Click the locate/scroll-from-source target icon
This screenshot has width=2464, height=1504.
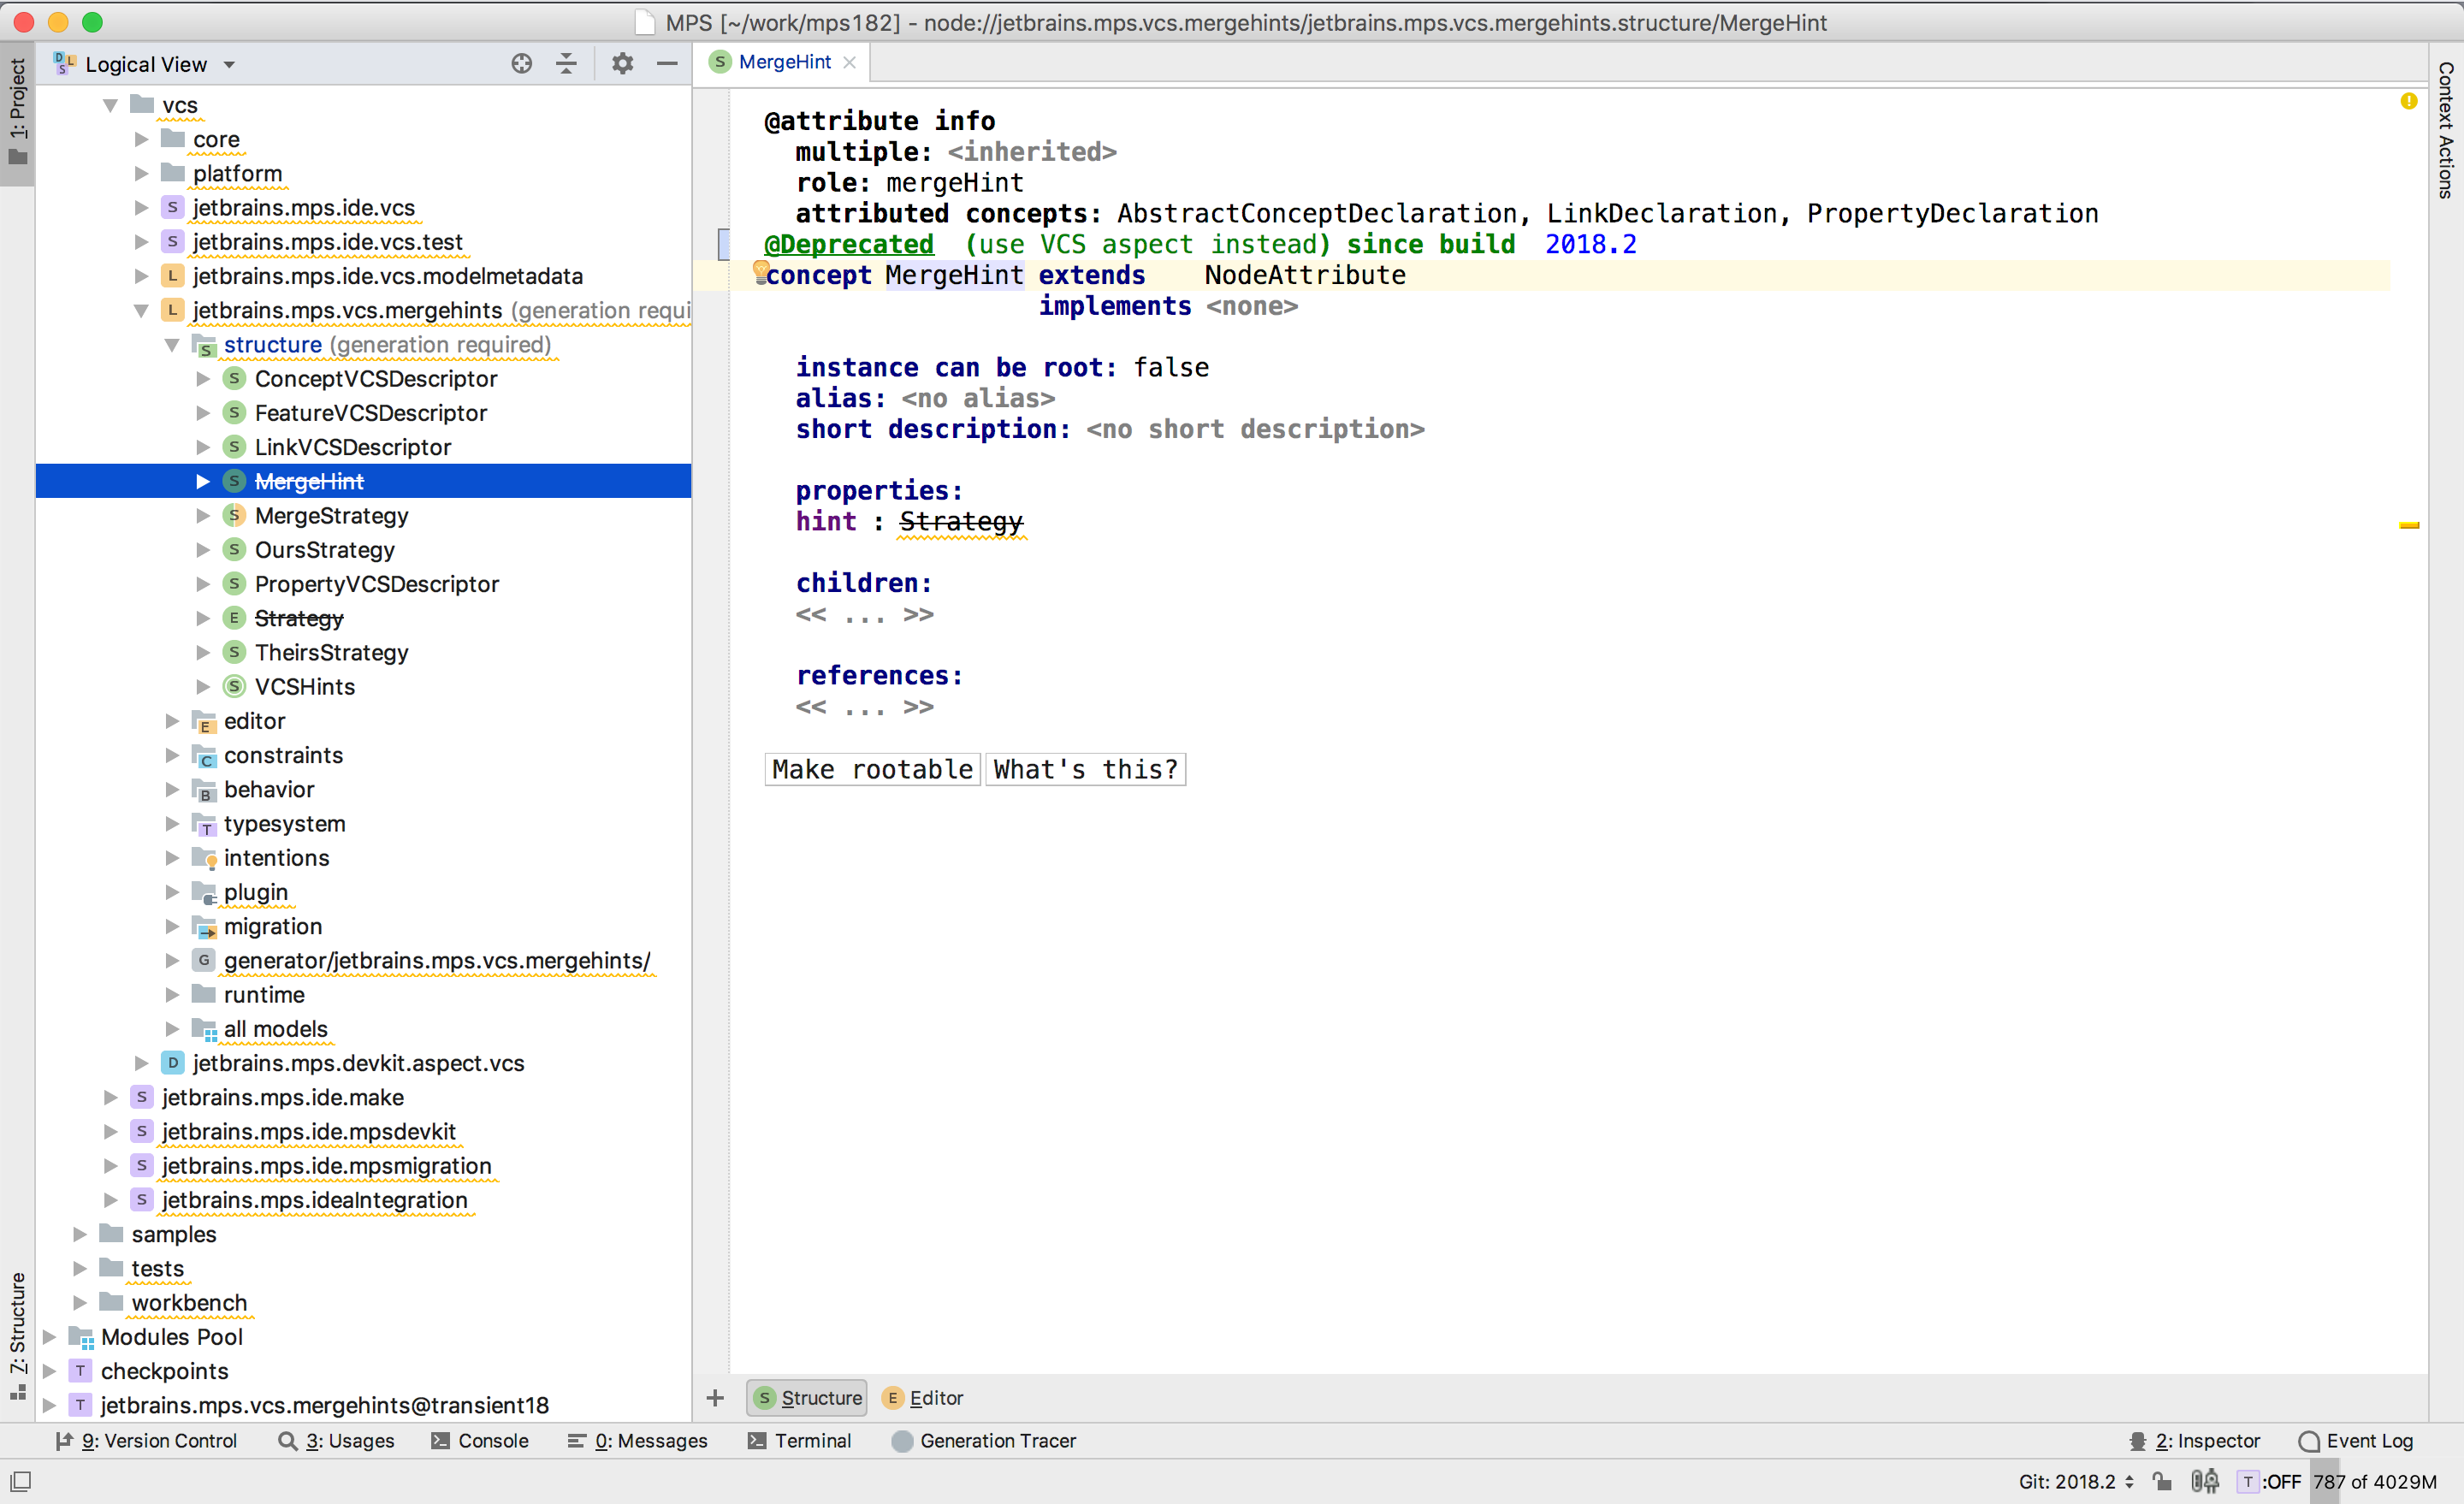click(x=521, y=64)
